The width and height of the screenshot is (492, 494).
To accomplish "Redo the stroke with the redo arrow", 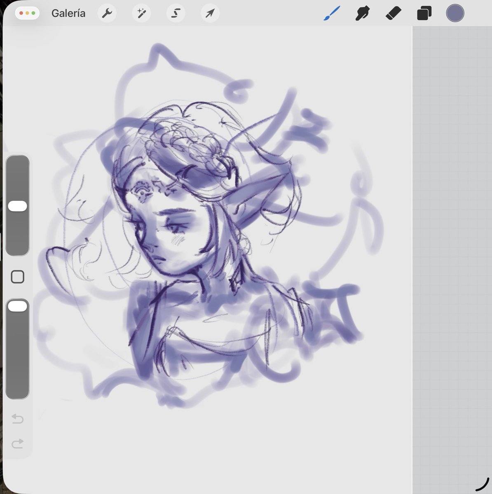I will [x=17, y=443].
